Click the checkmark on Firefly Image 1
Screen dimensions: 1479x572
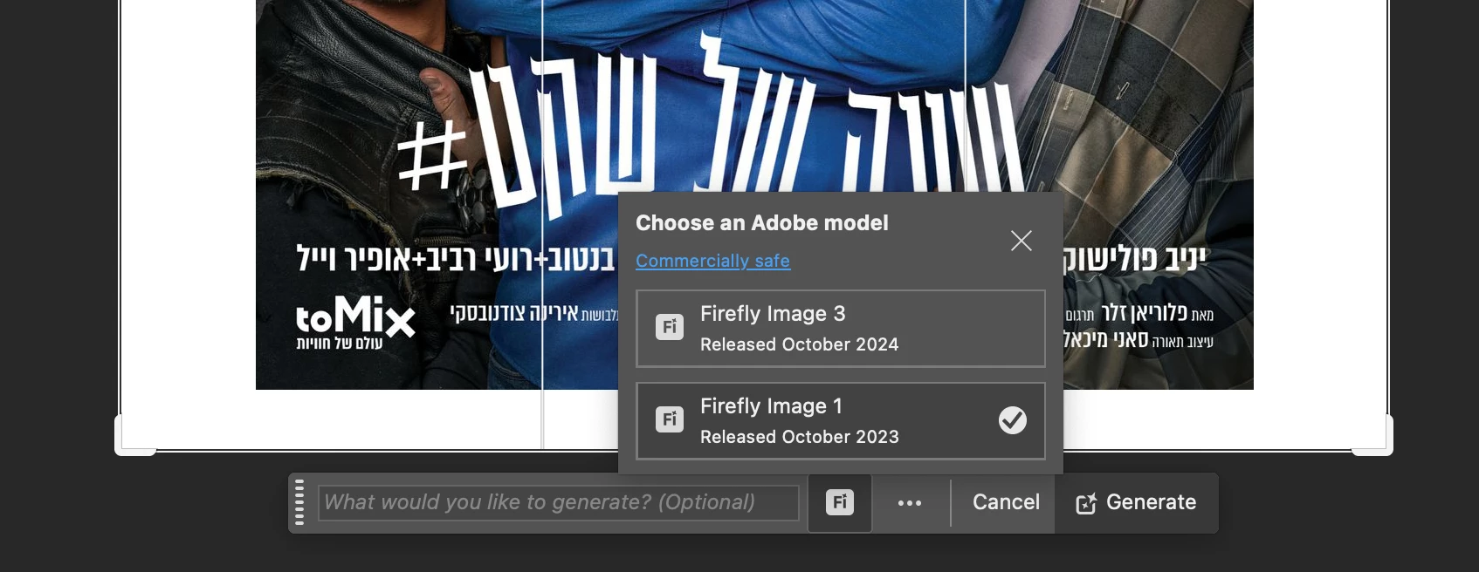(x=1012, y=420)
